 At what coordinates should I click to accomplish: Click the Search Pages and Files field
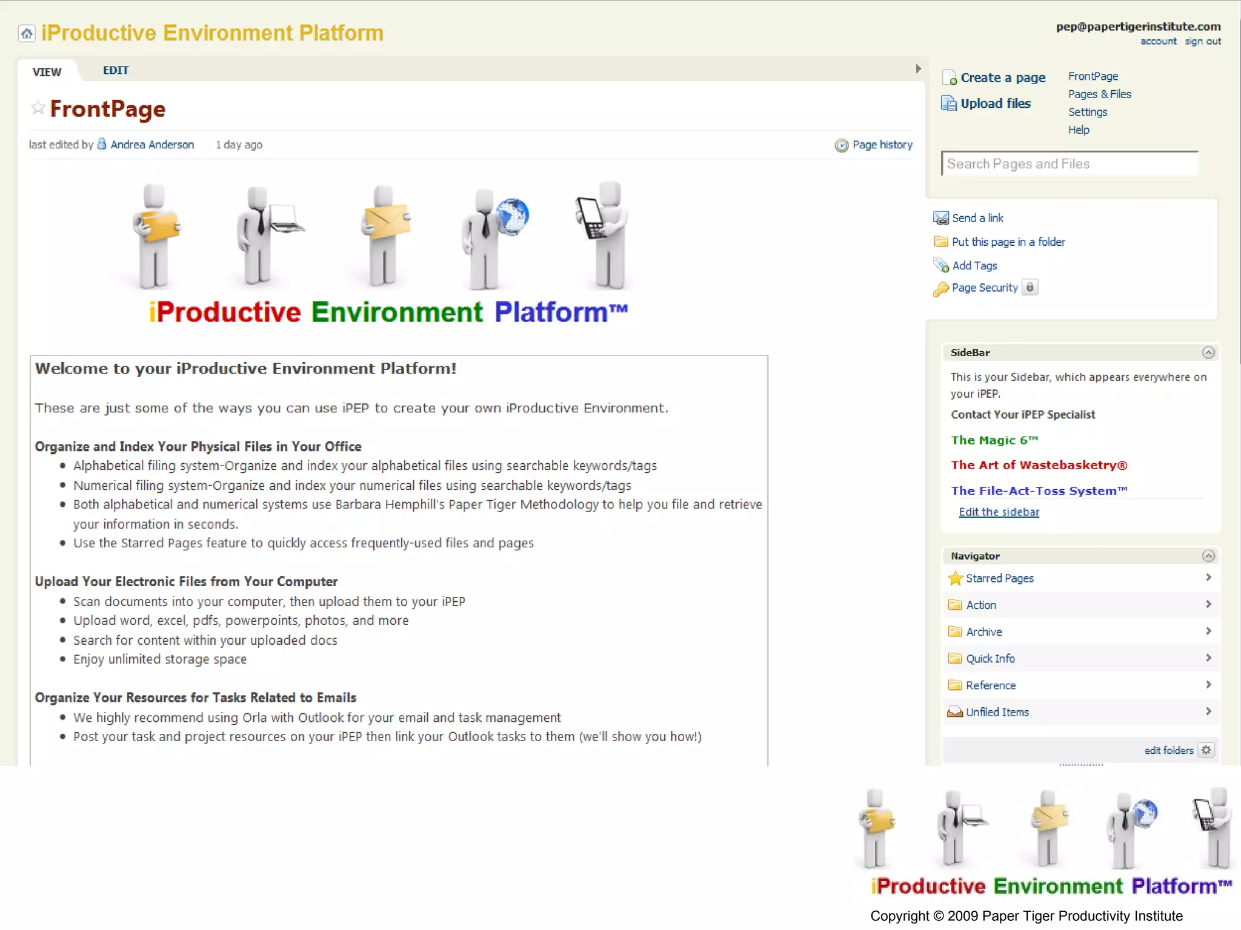(1070, 164)
